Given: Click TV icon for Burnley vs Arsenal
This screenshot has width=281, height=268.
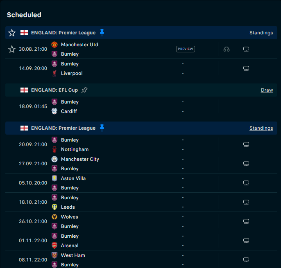Looking at the screenshot, I should 246,241.
